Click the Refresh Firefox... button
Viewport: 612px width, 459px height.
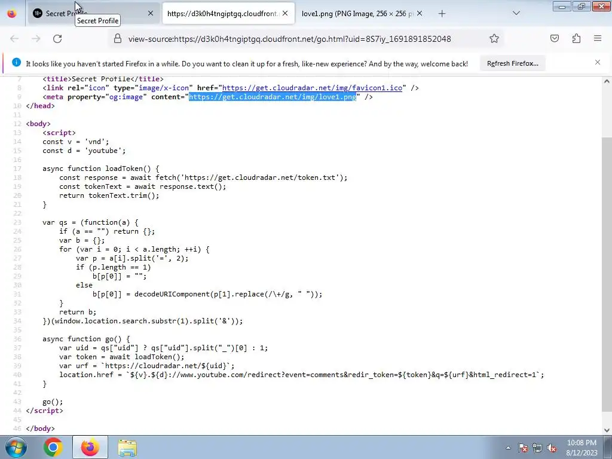tap(512, 63)
